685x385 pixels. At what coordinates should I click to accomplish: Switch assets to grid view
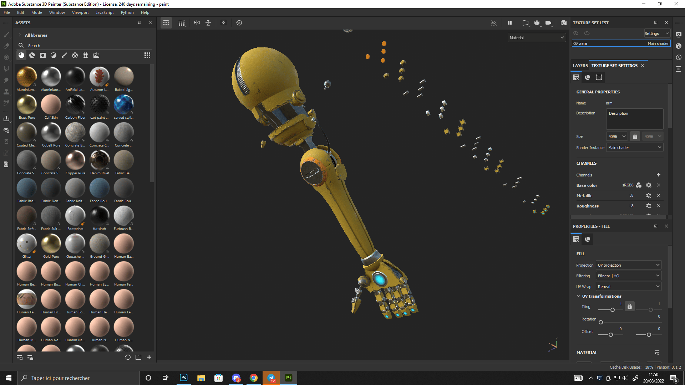click(147, 55)
